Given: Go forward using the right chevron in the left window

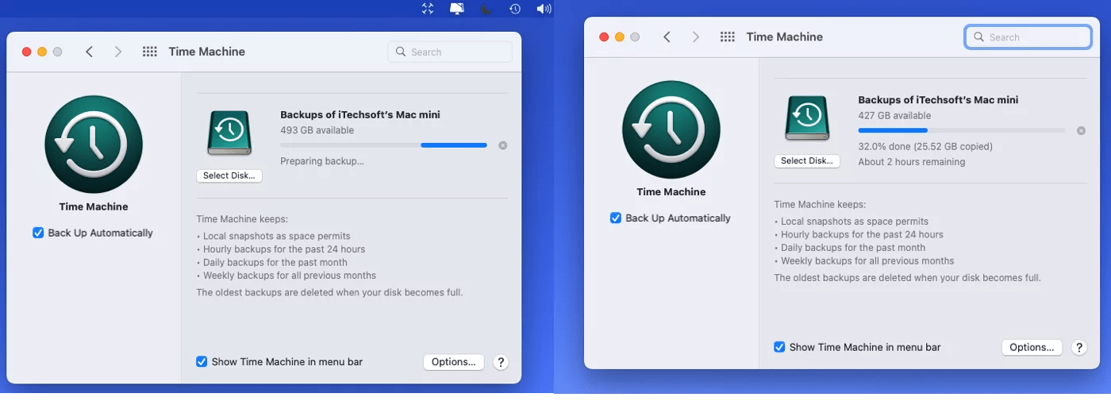Looking at the screenshot, I should pyautogui.click(x=118, y=52).
